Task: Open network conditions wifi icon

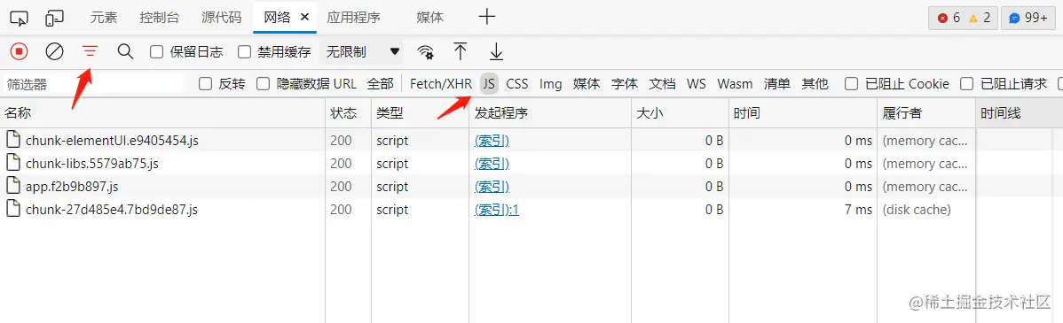Action: 426,52
